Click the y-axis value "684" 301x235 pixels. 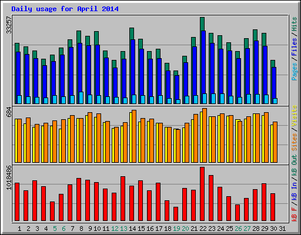(9, 112)
